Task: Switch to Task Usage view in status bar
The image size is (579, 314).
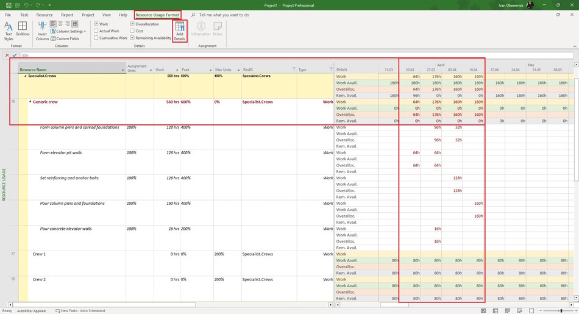Action: [x=496, y=311]
